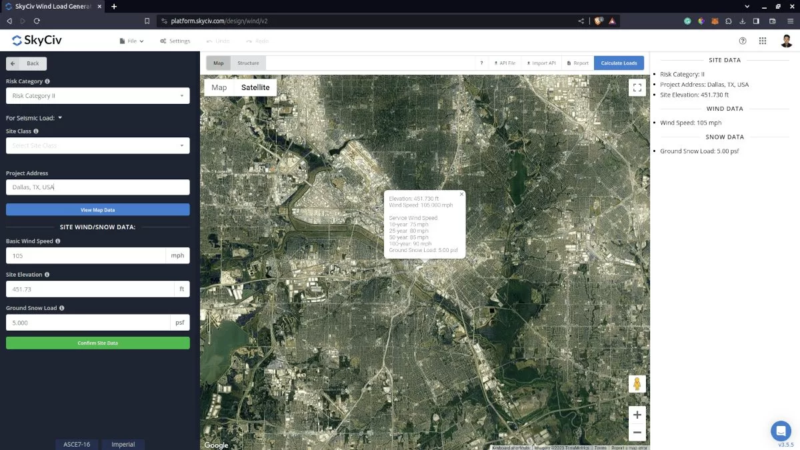Select the Street View pegman icon
800x450 pixels.
coord(637,384)
